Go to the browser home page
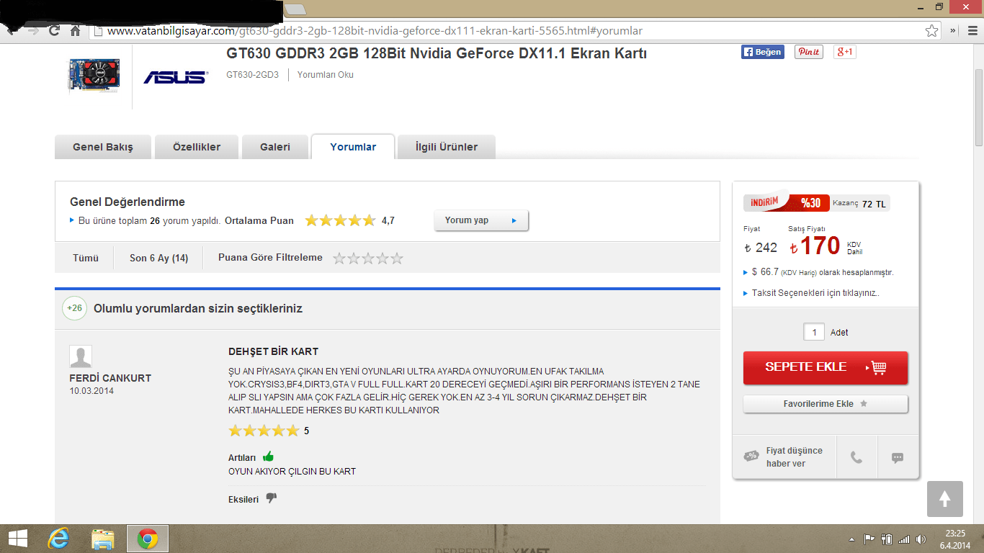984x553 pixels. click(x=75, y=31)
